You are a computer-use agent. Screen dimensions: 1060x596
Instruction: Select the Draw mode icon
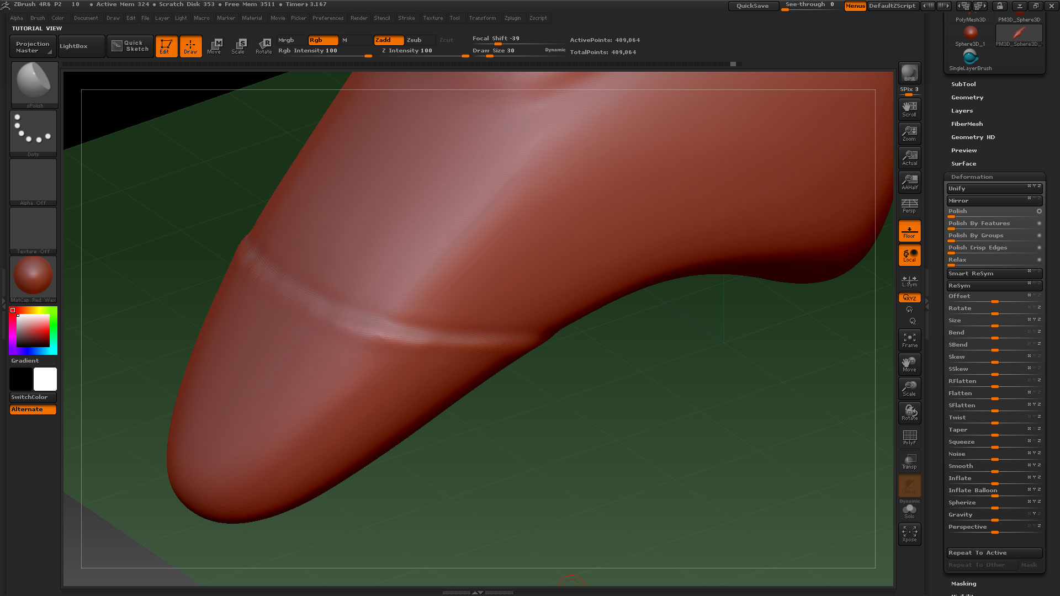pyautogui.click(x=190, y=46)
